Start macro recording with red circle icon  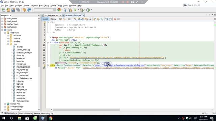115,19
